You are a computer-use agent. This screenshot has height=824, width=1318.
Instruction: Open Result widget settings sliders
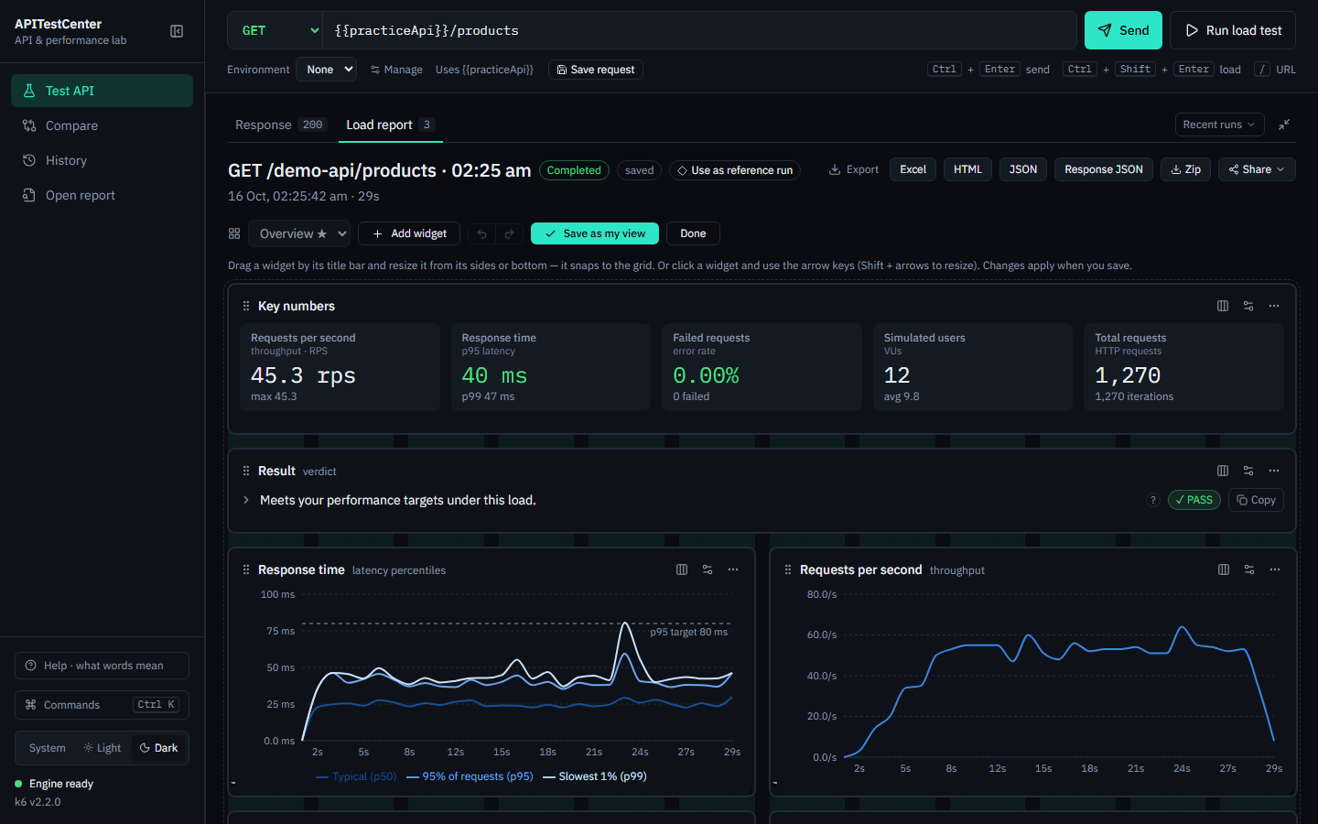click(x=1248, y=471)
